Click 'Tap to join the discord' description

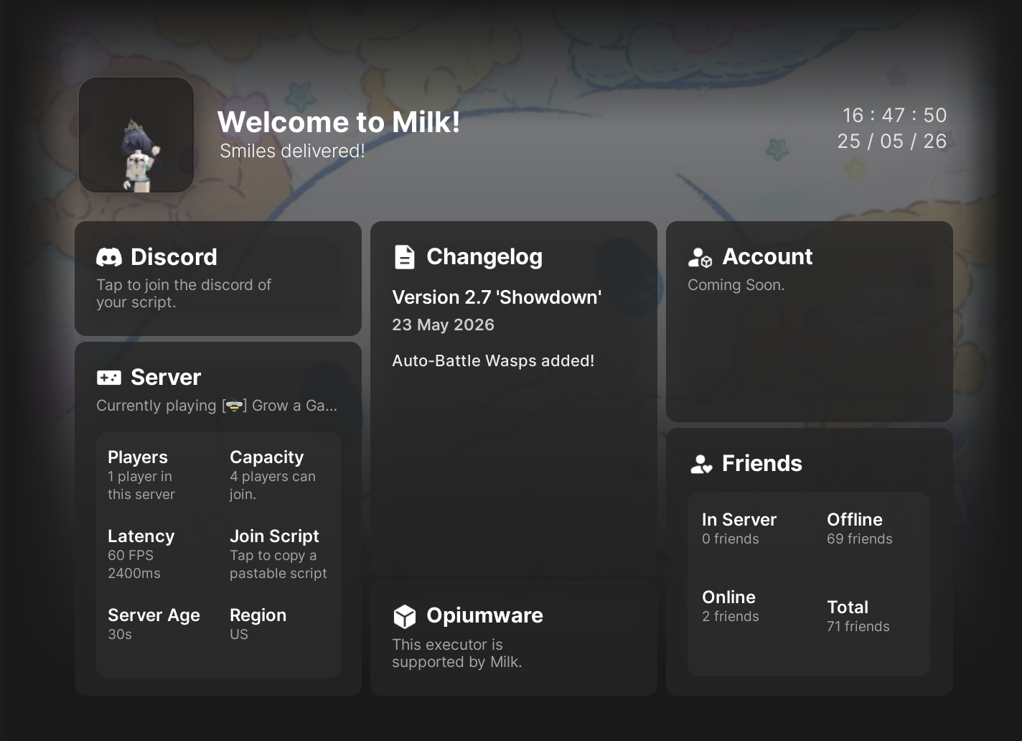pos(184,294)
